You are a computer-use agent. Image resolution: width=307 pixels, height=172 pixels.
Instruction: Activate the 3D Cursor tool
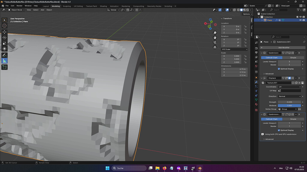coord(4,26)
